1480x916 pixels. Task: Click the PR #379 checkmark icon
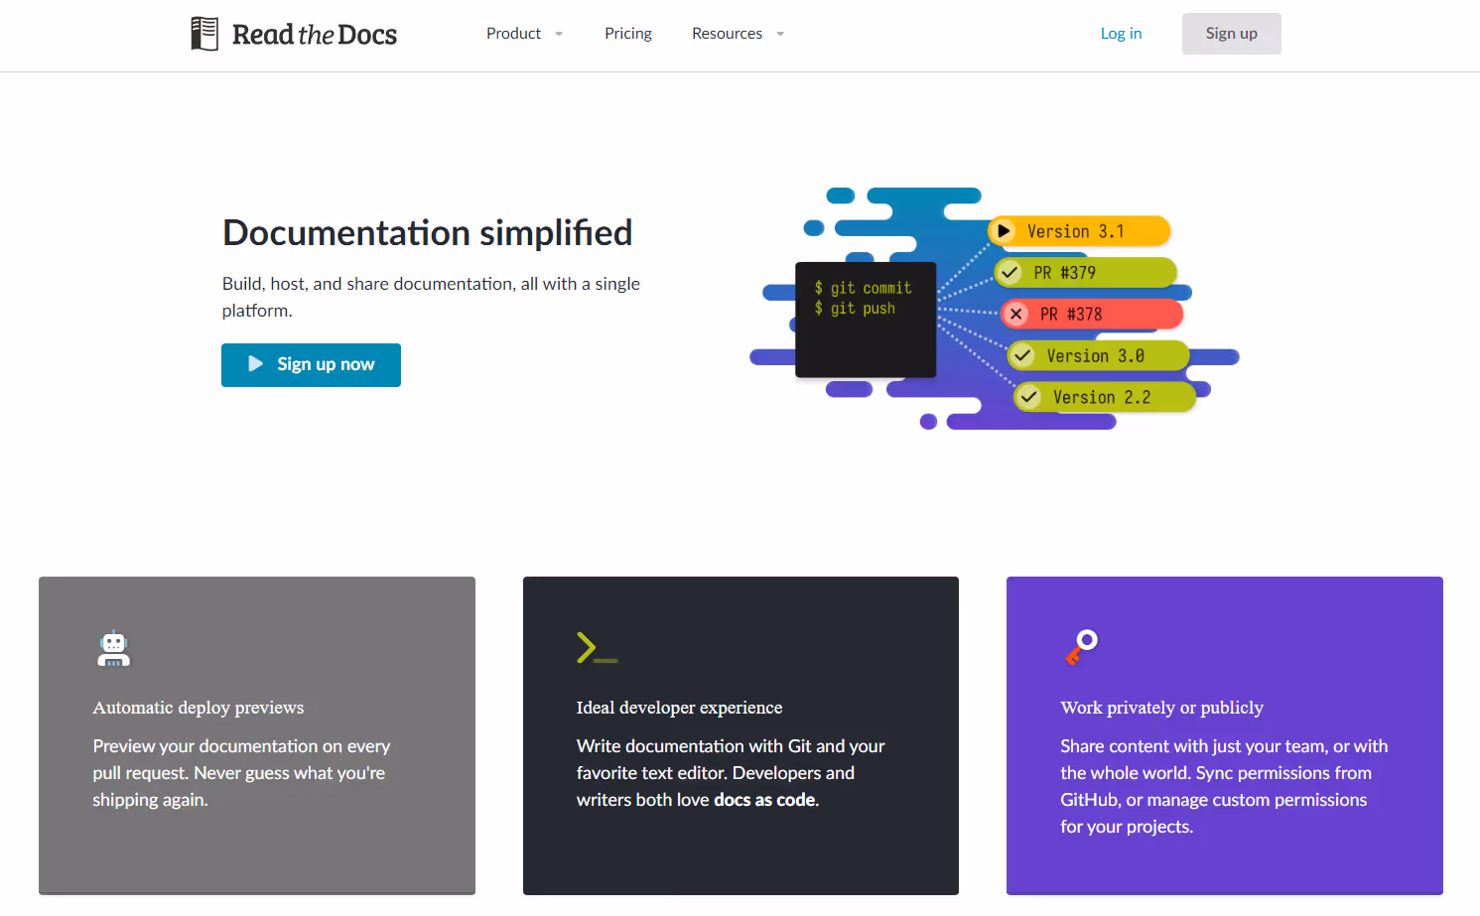pyautogui.click(x=1009, y=272)
